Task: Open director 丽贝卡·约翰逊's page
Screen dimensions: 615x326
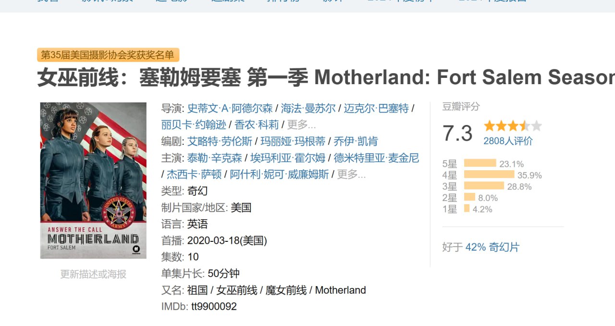Action: 194,125
